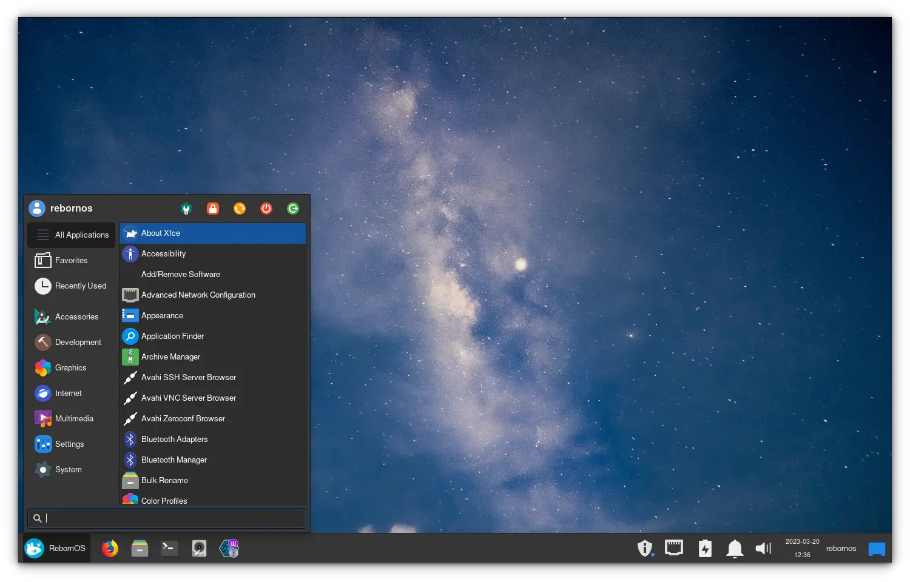The width and height of the screenshot is (910, 582).
Task: Click the orange circular arrows icon
Action: [x=240, y=209]
